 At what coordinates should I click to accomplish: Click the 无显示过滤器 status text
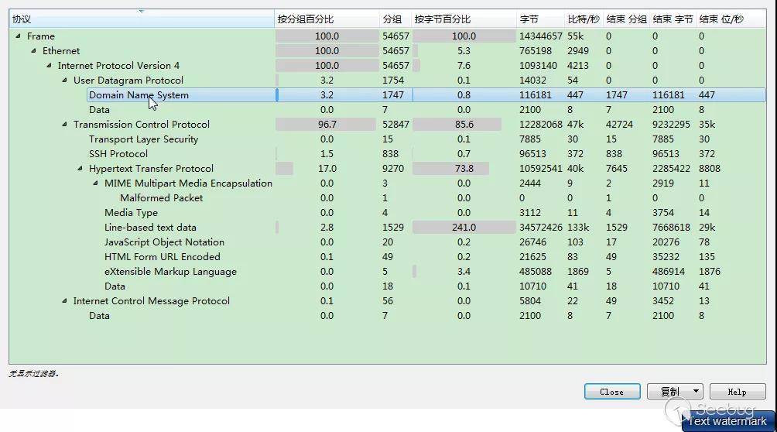[34, 373]
